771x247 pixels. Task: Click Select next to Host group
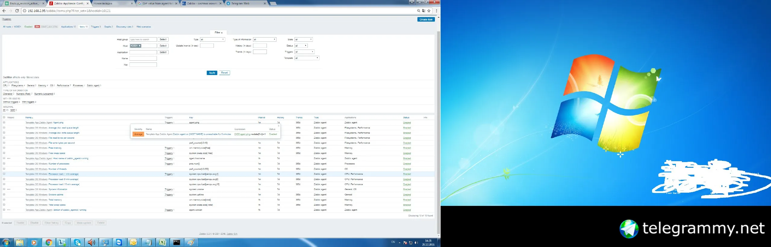click(x=163, y=39)
